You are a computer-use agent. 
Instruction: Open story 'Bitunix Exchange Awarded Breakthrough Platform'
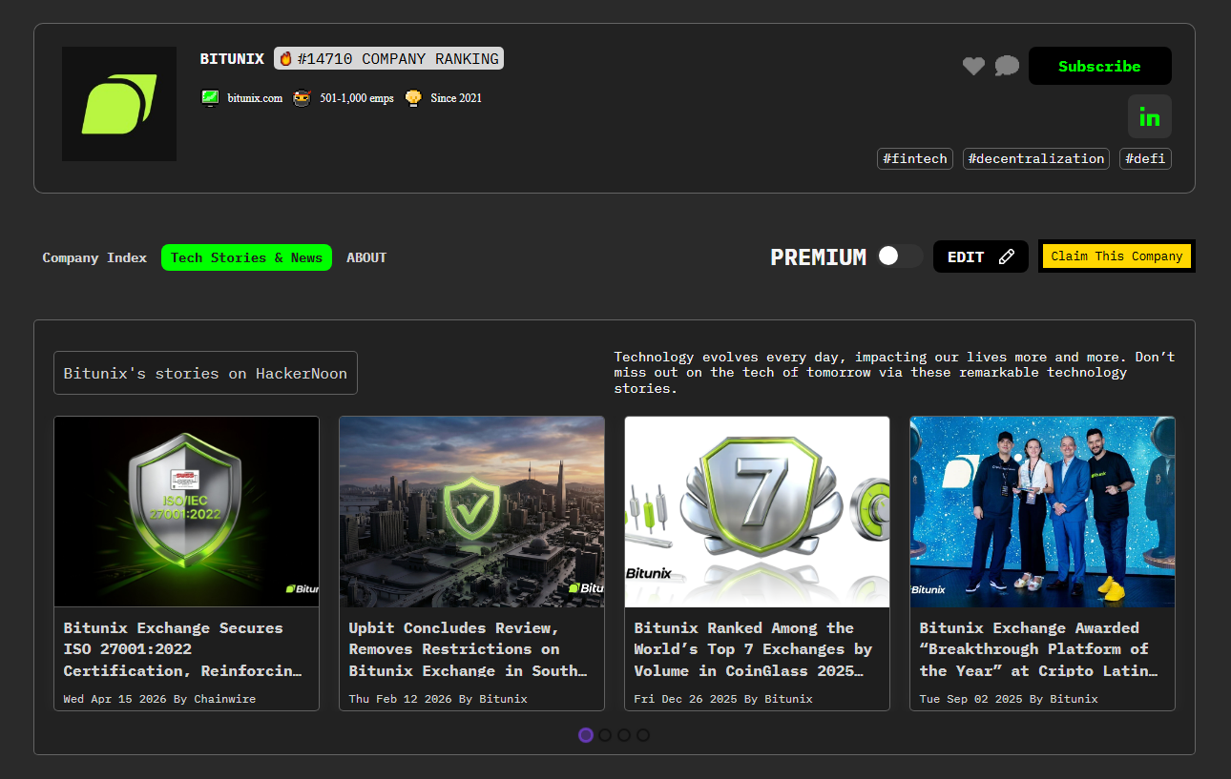[1039, 649]
